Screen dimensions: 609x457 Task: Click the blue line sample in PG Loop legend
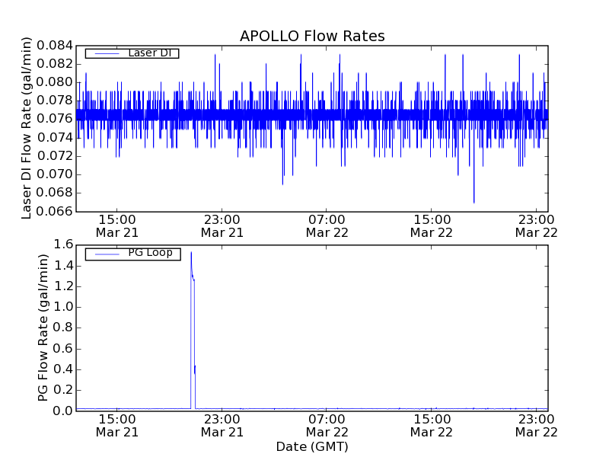coord(107,254)
